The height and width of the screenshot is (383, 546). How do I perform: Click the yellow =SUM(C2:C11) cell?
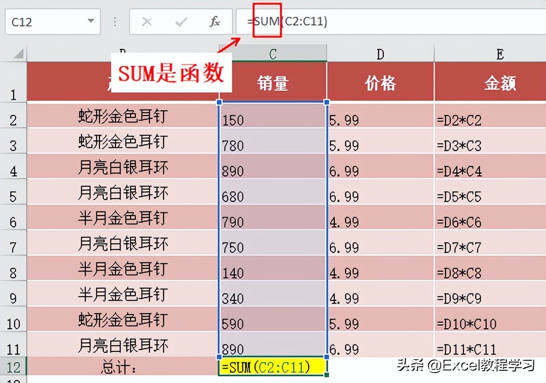(273, 366)
